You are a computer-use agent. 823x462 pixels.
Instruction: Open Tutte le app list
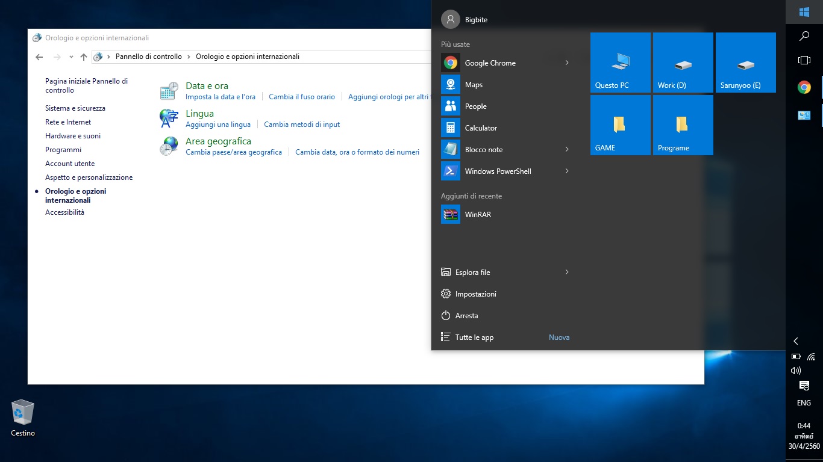pyautogui.click(x=474, y=337)
